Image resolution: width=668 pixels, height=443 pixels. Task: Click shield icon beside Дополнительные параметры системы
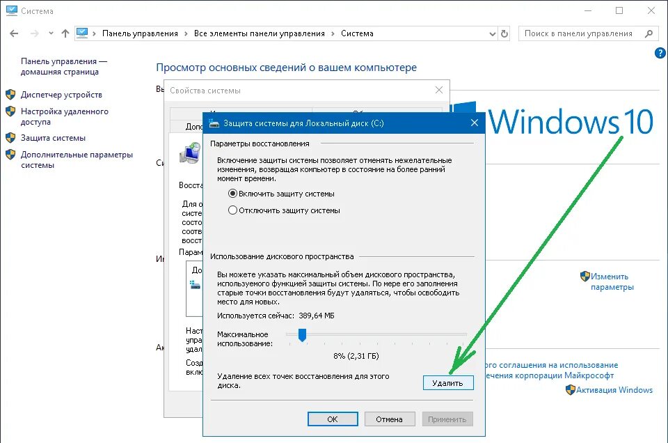(10, 155)
